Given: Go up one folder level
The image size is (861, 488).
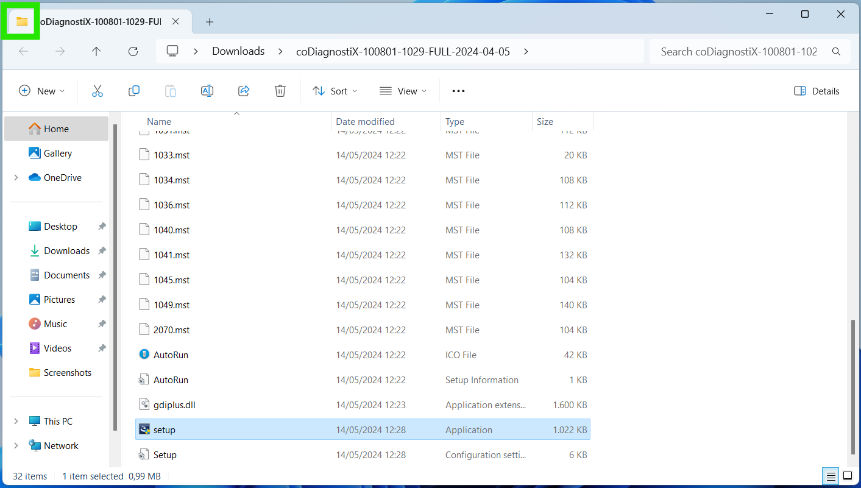Looking at the screenshot, I should (x=96, y=51).
